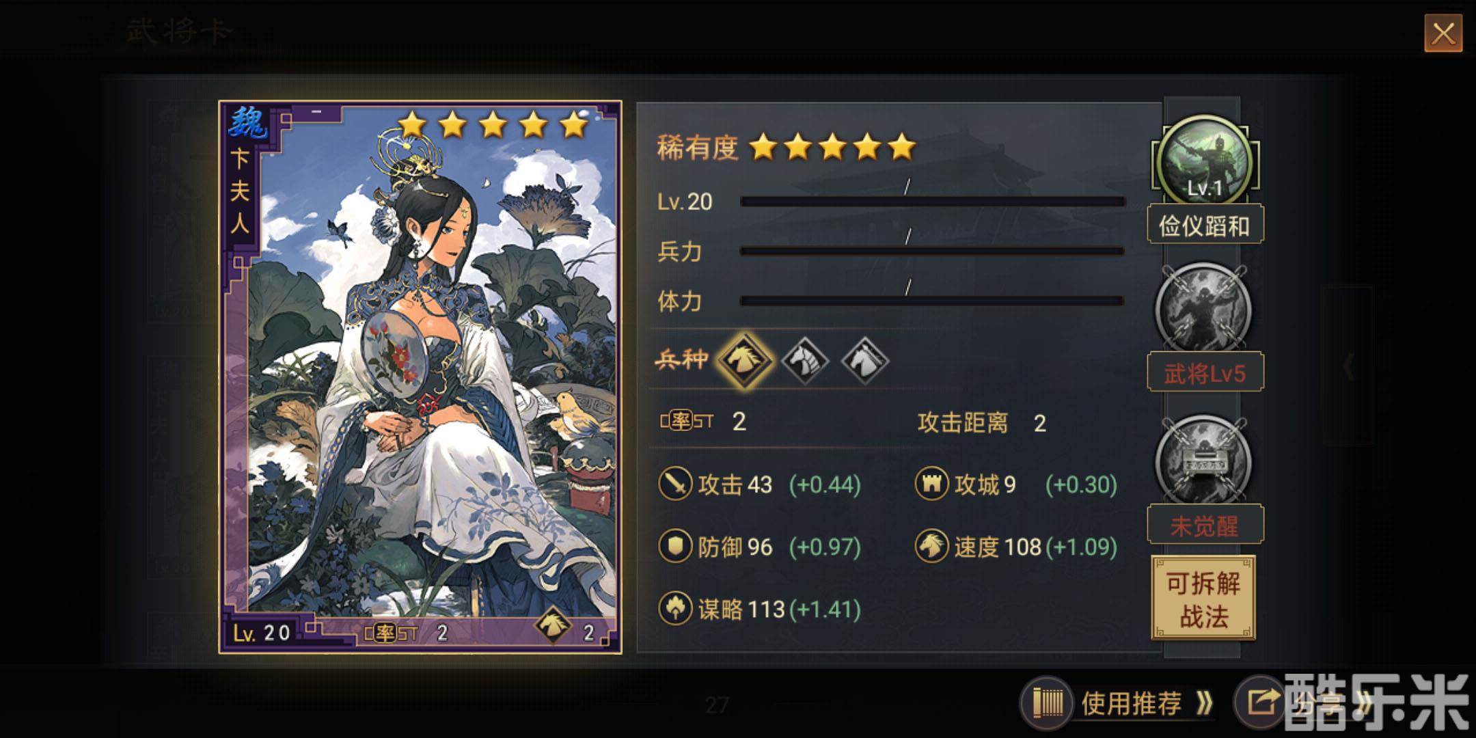Choose the third gray cavalry troop icon
The width and height of the screenshot is (1476, 738).
point(865,360)
